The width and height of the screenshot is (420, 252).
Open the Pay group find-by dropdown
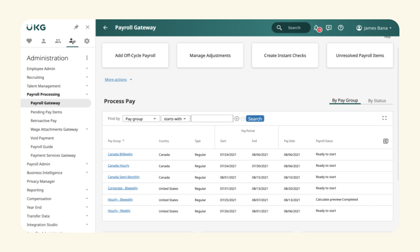141,118
